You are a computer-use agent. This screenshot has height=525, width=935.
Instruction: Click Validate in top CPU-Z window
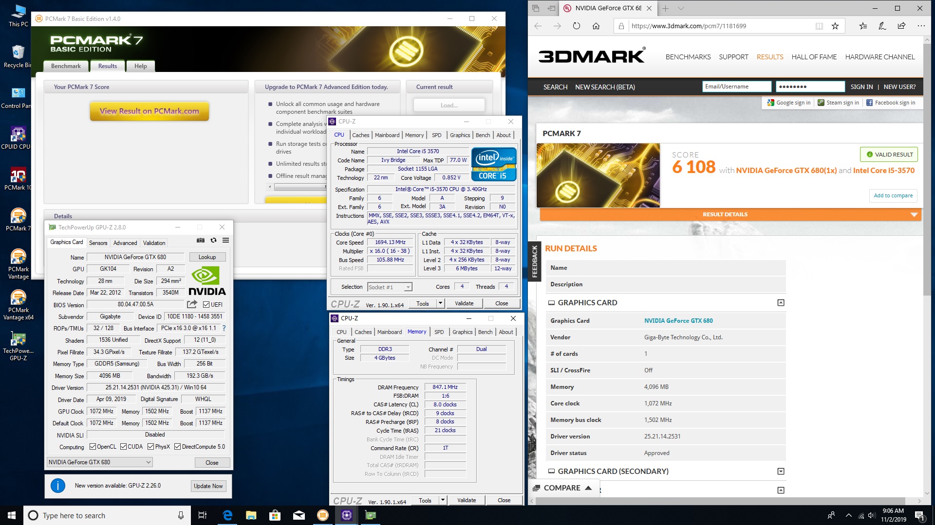click(x=464, y=303)
